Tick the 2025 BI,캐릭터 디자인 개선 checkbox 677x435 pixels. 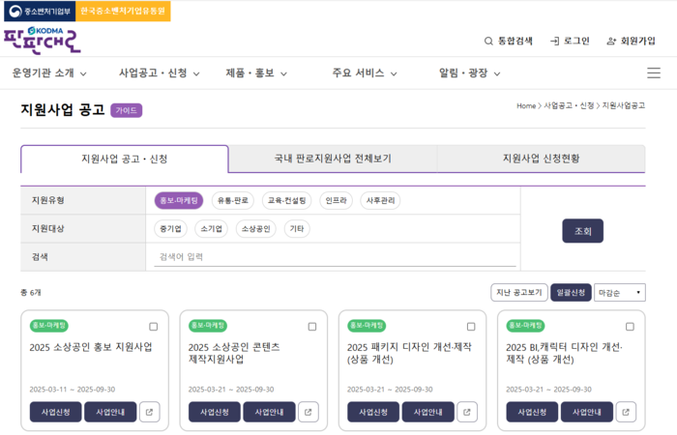coord(630,327)
